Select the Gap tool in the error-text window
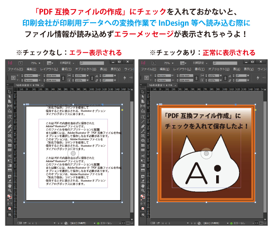Screen dimensions: 273x232 pos(10,106)
